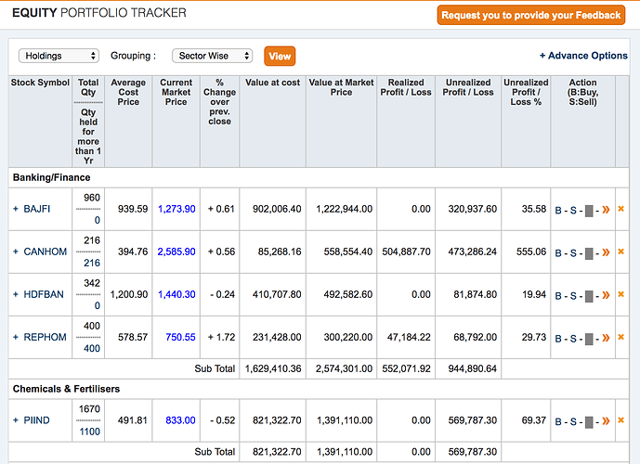Click grey bar icon in PIIND row

(x=589, y=422)
